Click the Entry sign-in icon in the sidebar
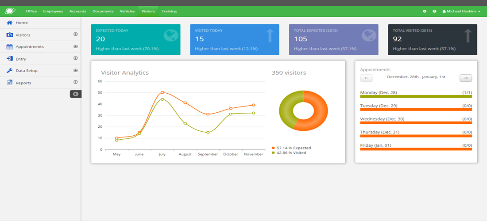This screenshot has height=221, width=487. point(9,59)
